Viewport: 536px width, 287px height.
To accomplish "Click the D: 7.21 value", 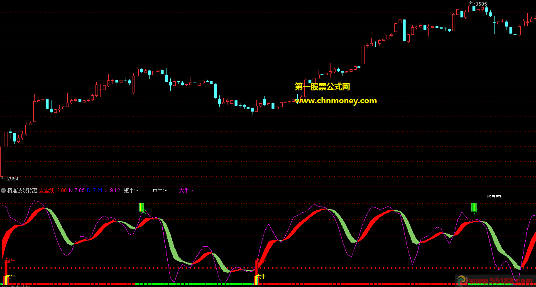I will point(95,190).
